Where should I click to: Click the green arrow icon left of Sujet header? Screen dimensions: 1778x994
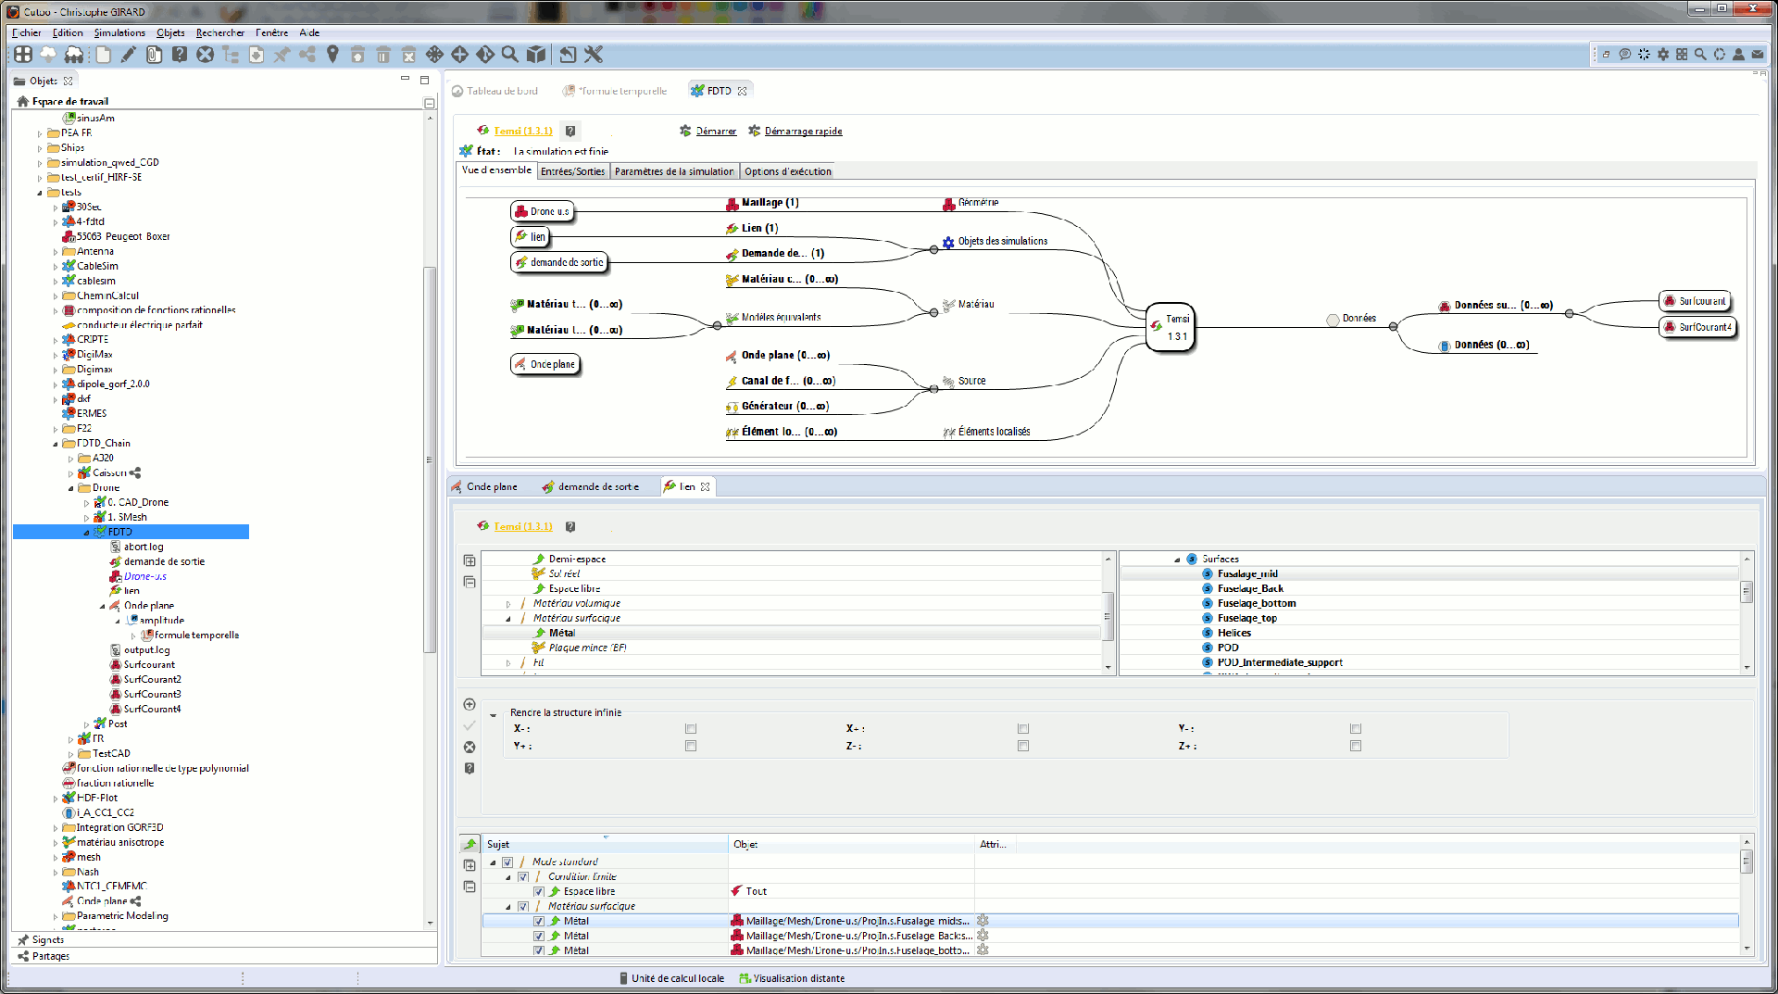pyautogui.click(x=470, y=844)
